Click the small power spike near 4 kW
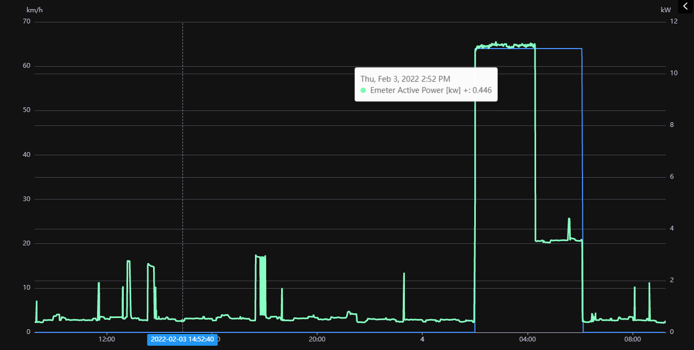This screenshot has width=694, height=350. click(569, 228)
